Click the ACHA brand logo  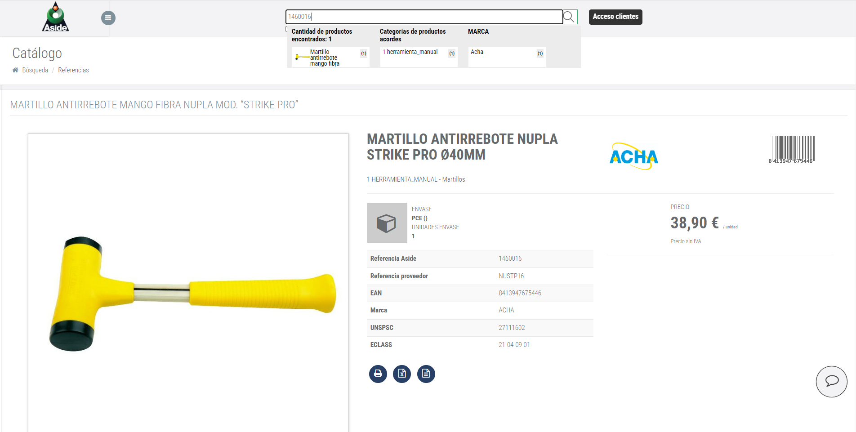(x=633, y=156)
